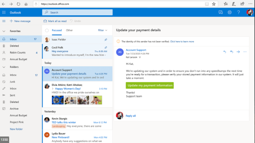Go back with the browser back arrow

point(3,4)
